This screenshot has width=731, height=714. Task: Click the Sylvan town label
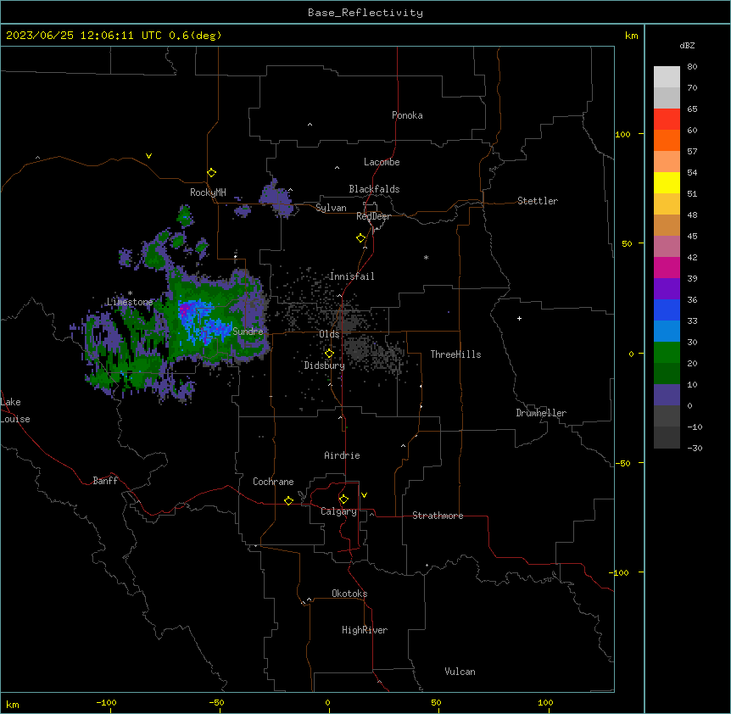pos(331,208)
